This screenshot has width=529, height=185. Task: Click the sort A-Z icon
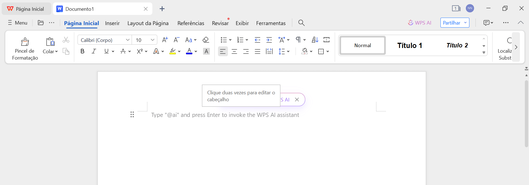[315, 40]
